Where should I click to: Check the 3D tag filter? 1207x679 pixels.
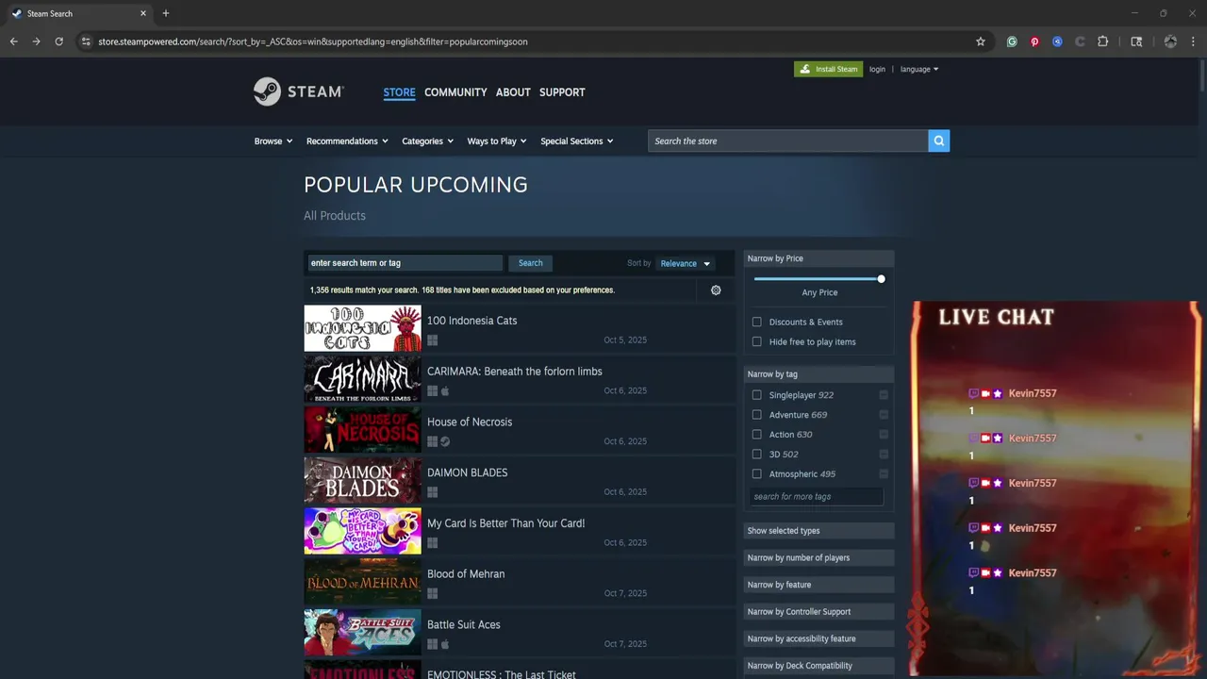pos(756,455)
